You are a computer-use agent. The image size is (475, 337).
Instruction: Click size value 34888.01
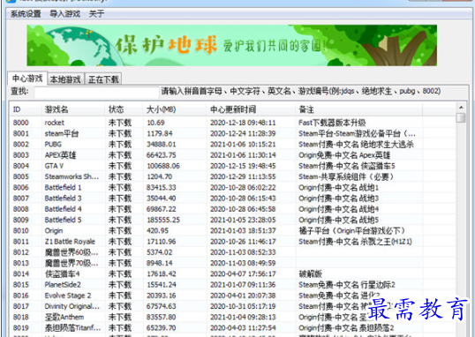pyautogui.click(x=162, y=145)
